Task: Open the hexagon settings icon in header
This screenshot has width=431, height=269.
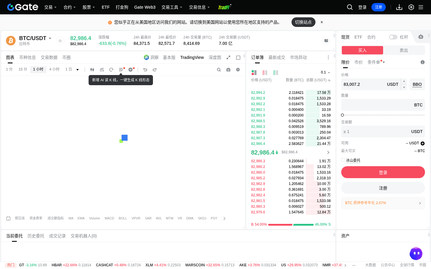Action: click(411, 7)
